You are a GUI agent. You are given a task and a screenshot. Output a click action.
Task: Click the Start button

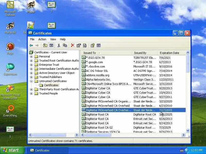click(x=12, y=150)
